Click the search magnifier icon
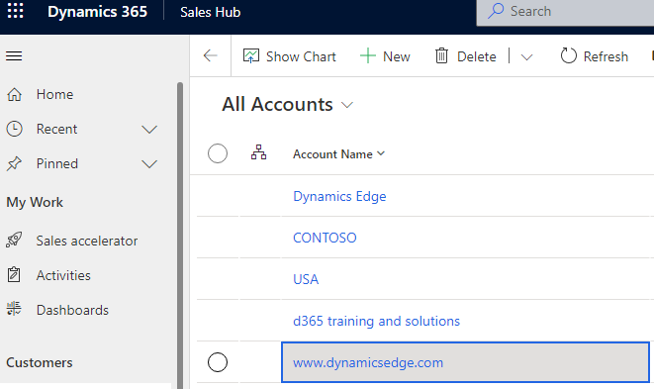654x389 pixels. click(496, 11)
